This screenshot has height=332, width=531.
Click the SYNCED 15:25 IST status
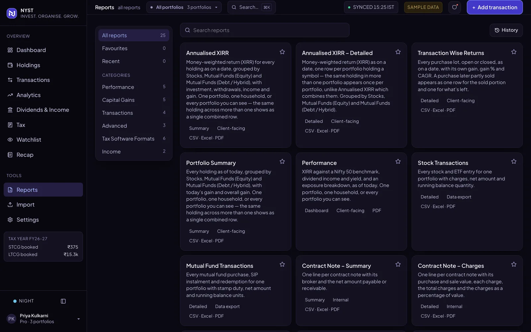371,7
